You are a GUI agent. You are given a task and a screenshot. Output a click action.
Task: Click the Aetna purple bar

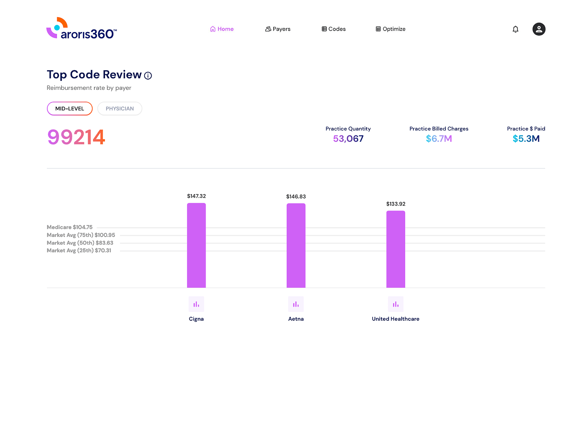tap(296, 245)
